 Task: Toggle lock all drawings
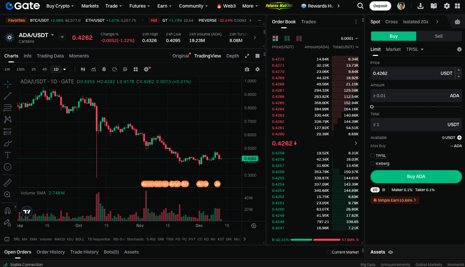click(x=8, y=223)
